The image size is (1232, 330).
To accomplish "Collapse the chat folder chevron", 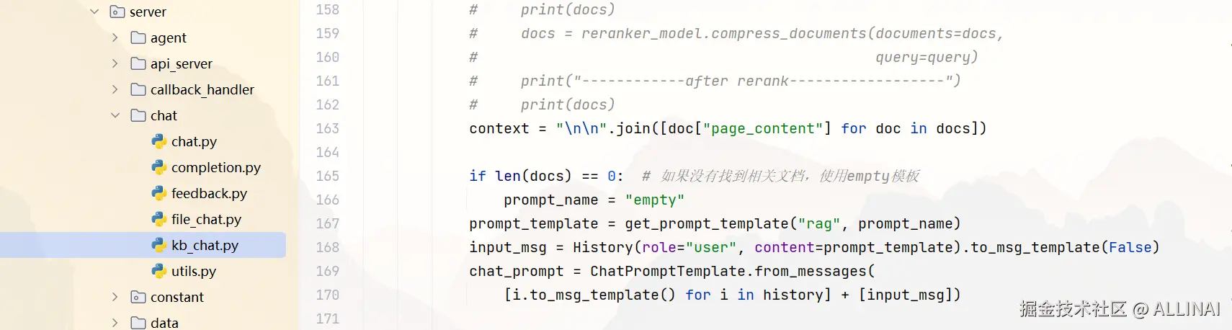I will point(115,115).
